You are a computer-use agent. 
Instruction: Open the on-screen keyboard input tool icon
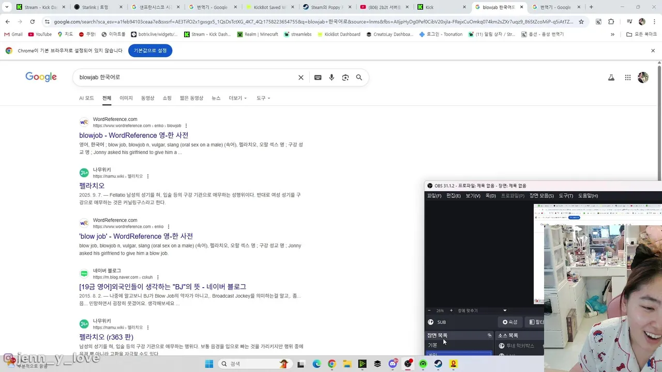click(318, 78)
